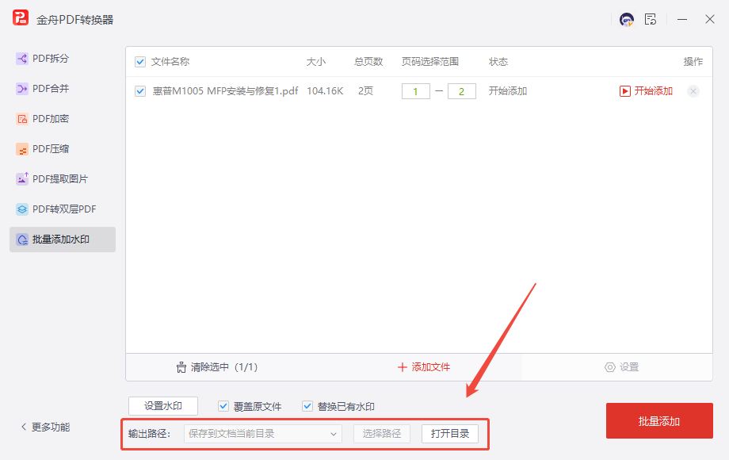Click the 页码选择范围 column header
This screenshot has height=460, width=729.
click(430, 62)
